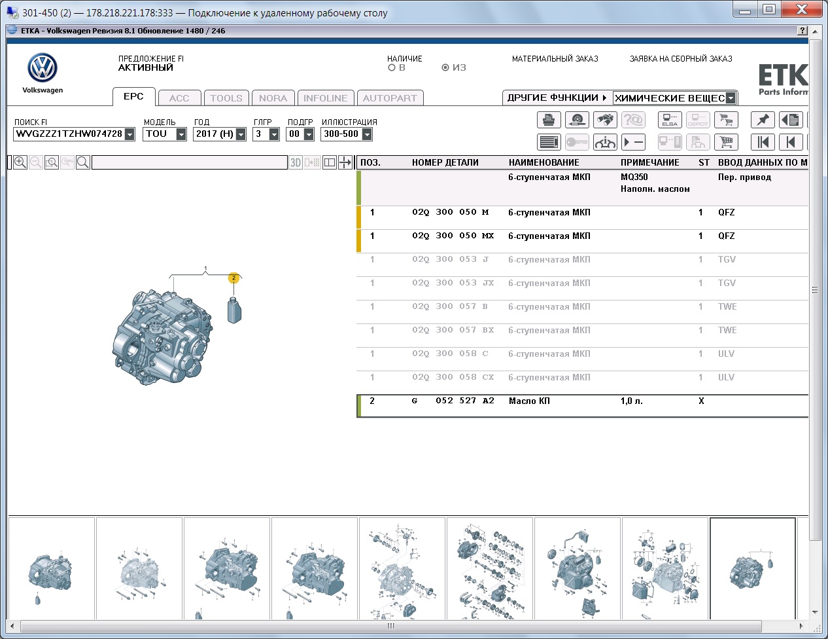Screen dimensions: 828x639
Task: Launch ELSA workshop information
Action: (x=670, y=120)
